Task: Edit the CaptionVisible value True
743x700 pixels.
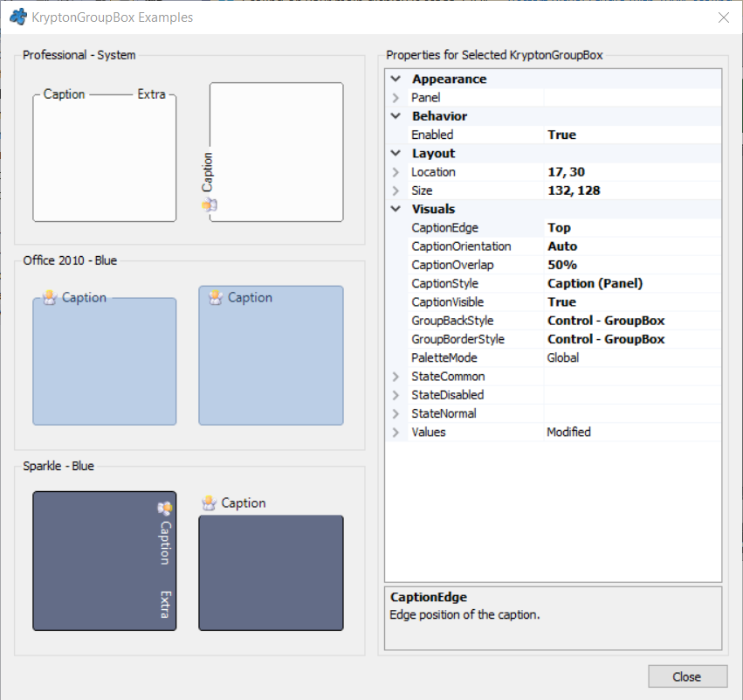Action: click(x=633, y=301)
